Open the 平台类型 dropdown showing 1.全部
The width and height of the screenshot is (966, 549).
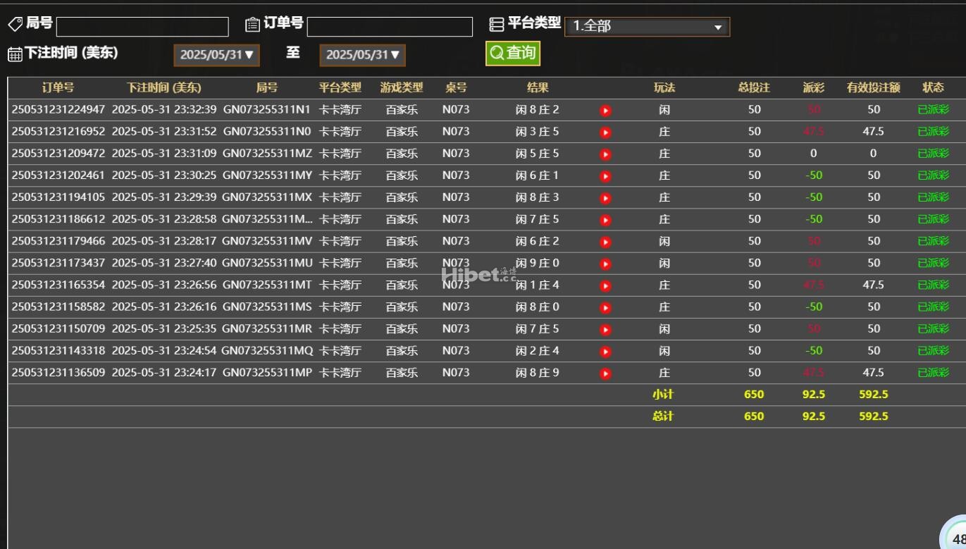point(646,26)
